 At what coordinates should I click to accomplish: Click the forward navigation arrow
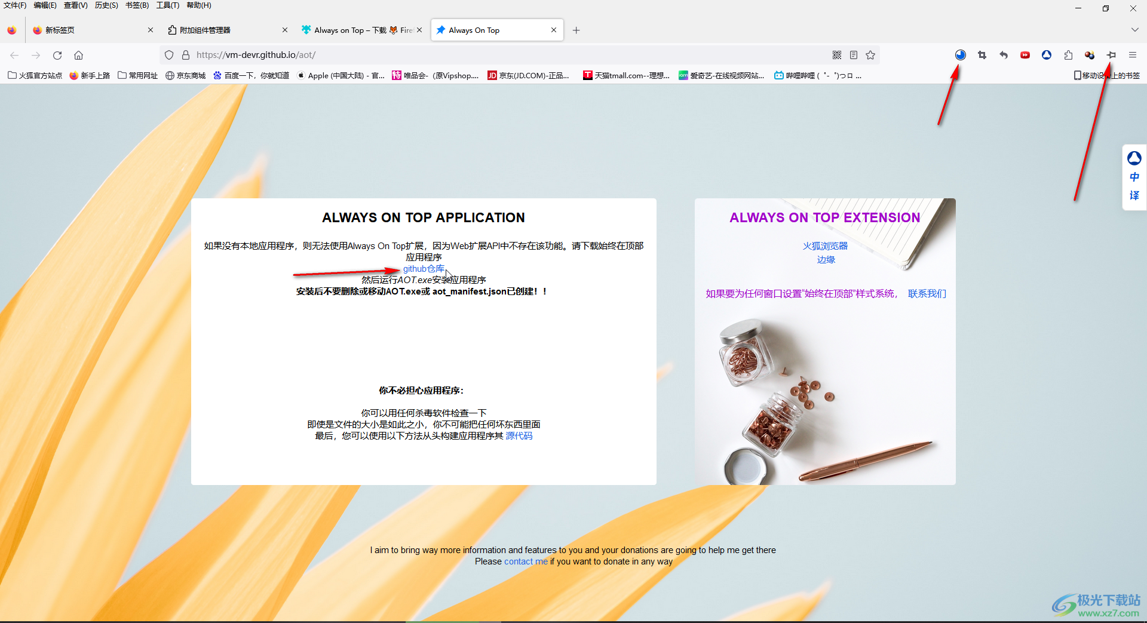36,55
